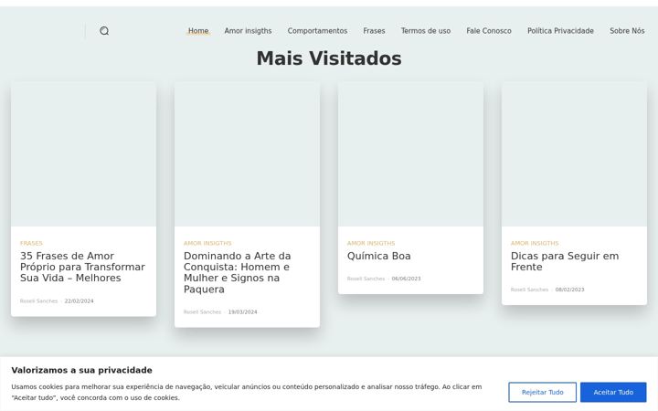
Task: Click author name beside date 06/06/2023
Action: point(366,279)
